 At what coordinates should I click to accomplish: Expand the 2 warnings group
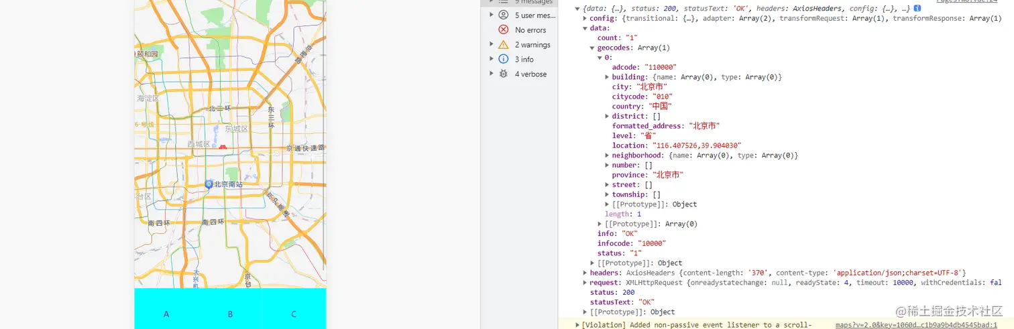tap(491, 44)
